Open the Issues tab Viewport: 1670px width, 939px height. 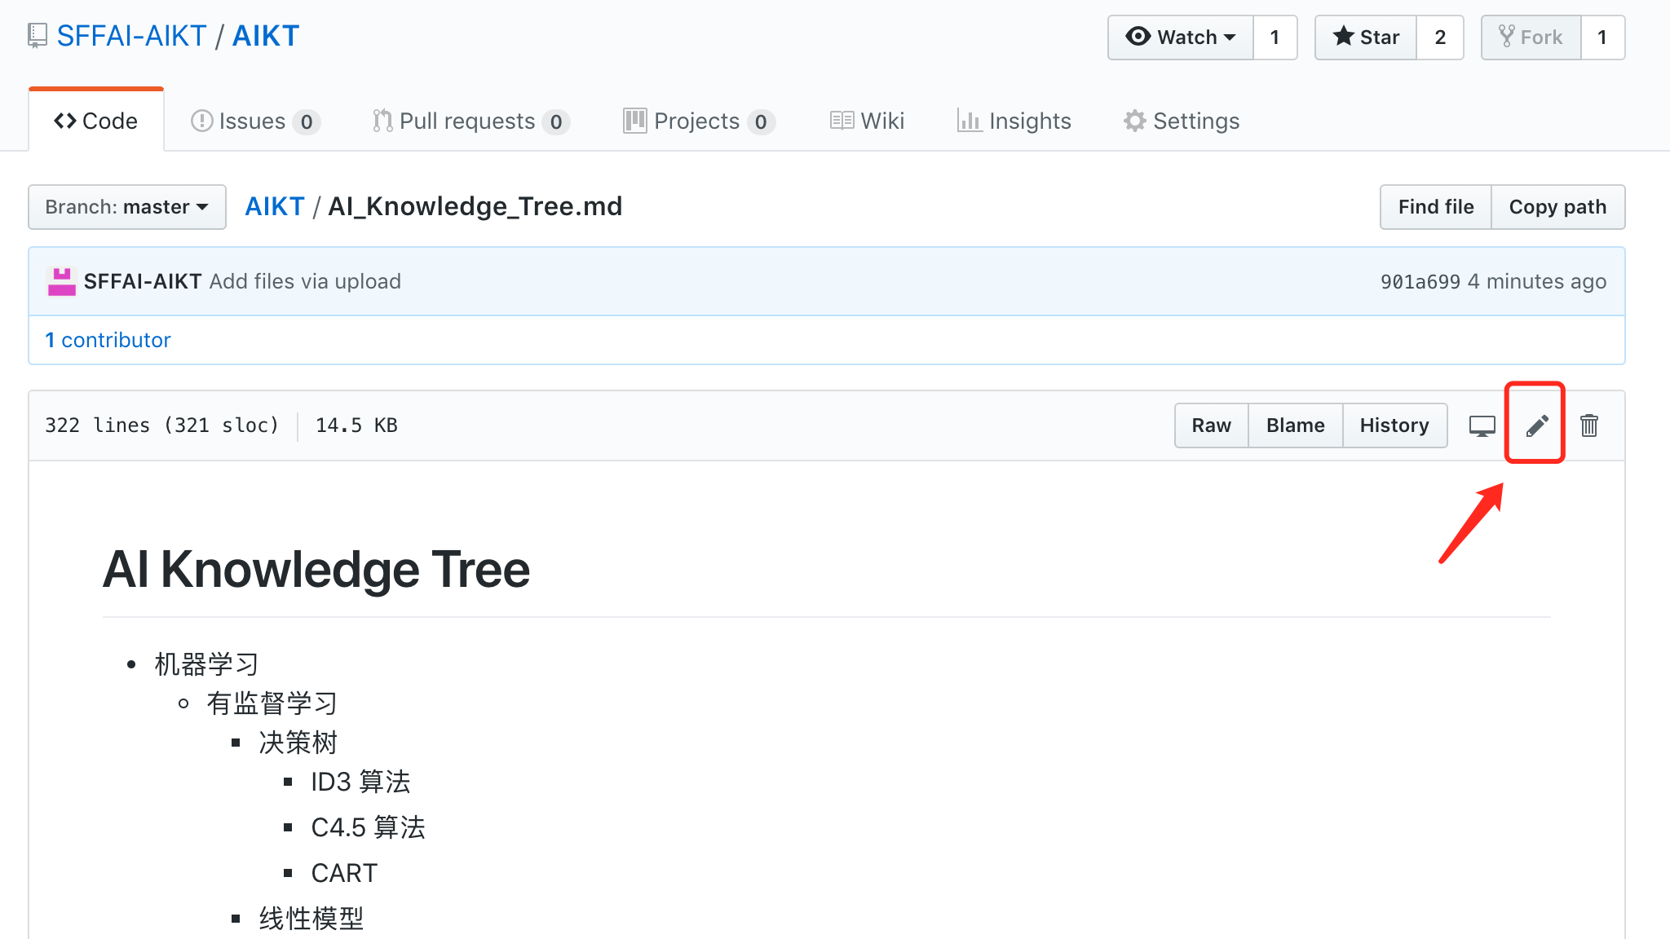point(254,121)
